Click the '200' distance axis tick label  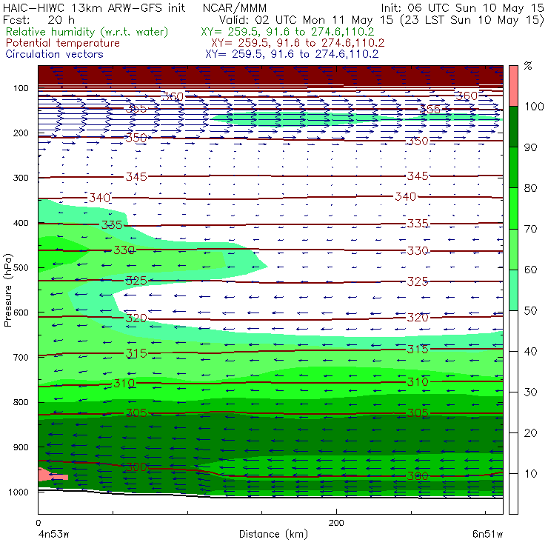tap(336, 523)
